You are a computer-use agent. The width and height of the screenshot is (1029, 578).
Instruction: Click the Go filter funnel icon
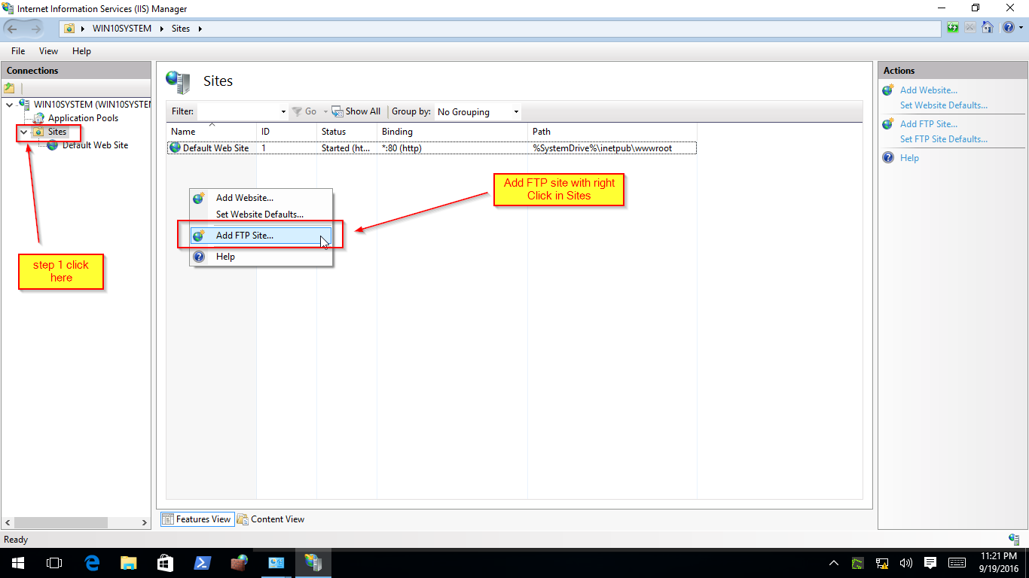click(297, 111)
